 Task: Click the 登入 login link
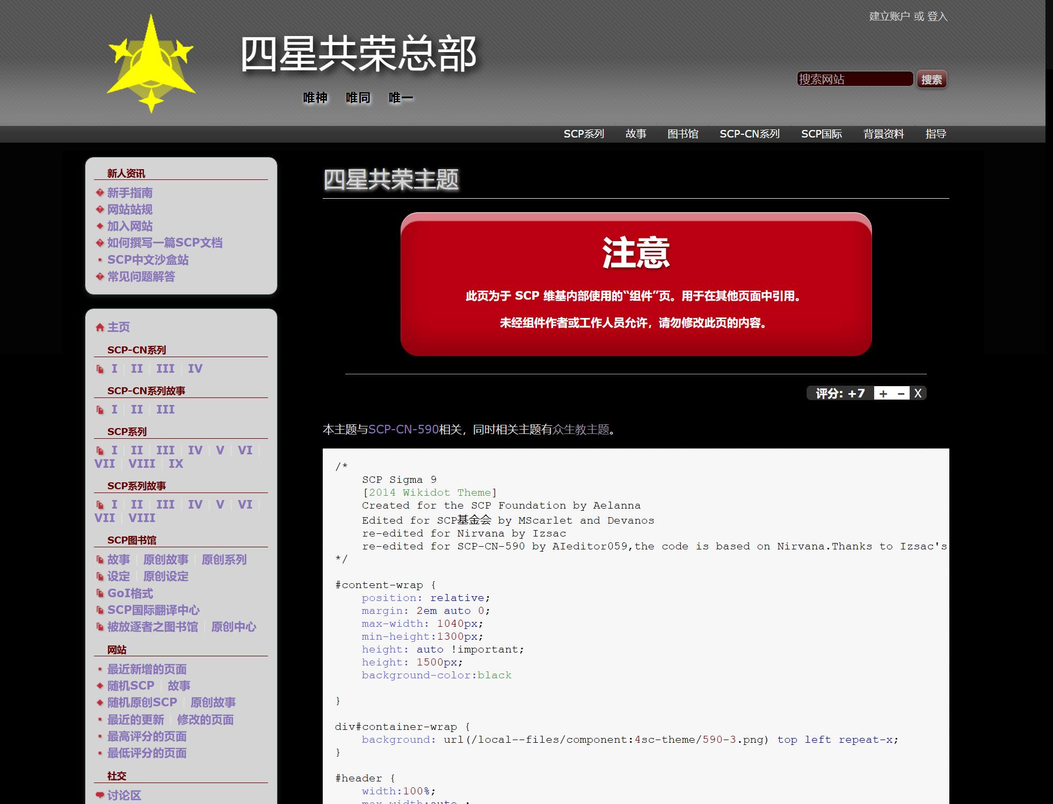937,17
